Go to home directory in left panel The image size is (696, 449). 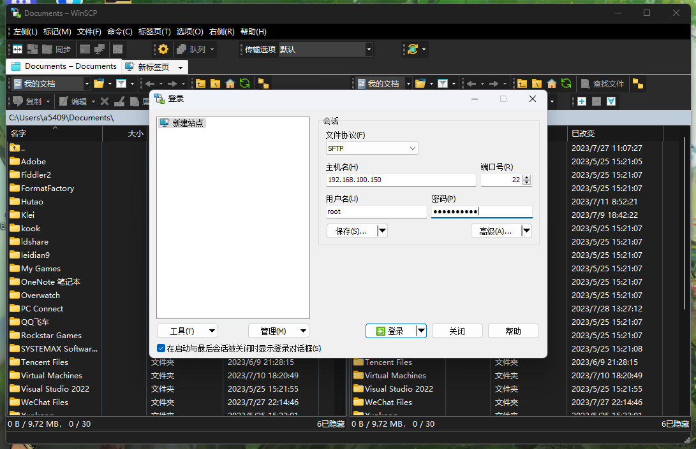(x=230, y=83)
